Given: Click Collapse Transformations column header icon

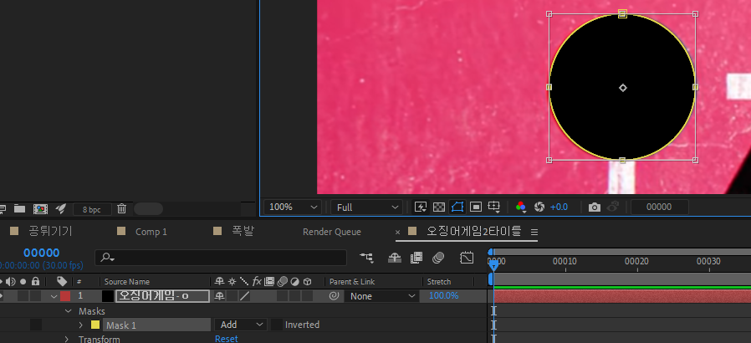Looking at the screenshot, I should (232, 281).
